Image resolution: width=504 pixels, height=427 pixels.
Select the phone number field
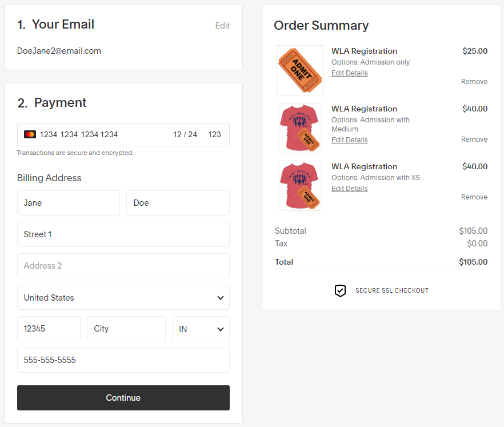(123, 360)
